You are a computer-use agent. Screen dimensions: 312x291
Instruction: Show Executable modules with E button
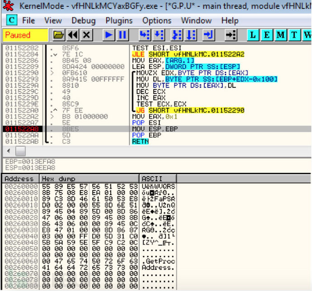(x=267, y=35)
